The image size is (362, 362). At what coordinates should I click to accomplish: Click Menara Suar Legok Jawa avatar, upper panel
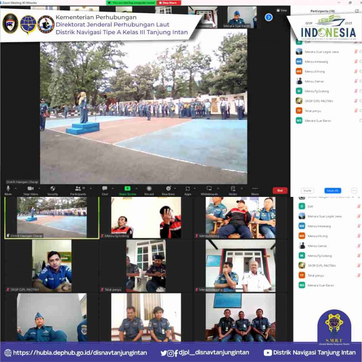[x=299, y=51]
